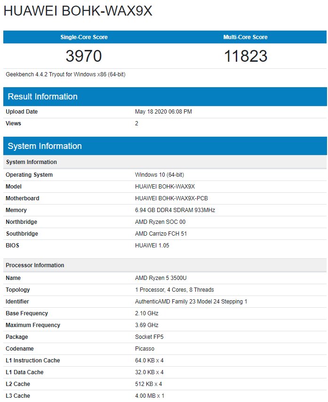Select the AMD Ryzen 5 3500U value

pyautogui.click(x=161, y=278)
